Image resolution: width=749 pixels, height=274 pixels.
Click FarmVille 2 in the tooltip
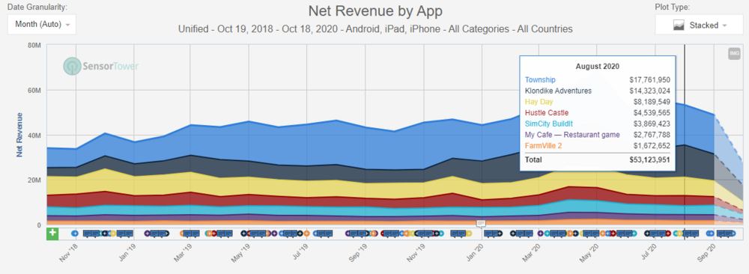[x=542, y=145]
